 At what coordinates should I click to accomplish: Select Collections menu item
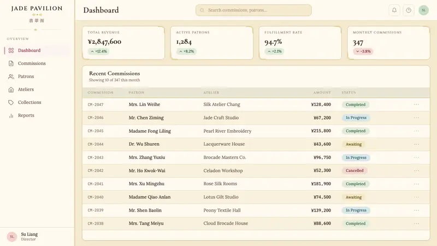[x=37, y=102]
